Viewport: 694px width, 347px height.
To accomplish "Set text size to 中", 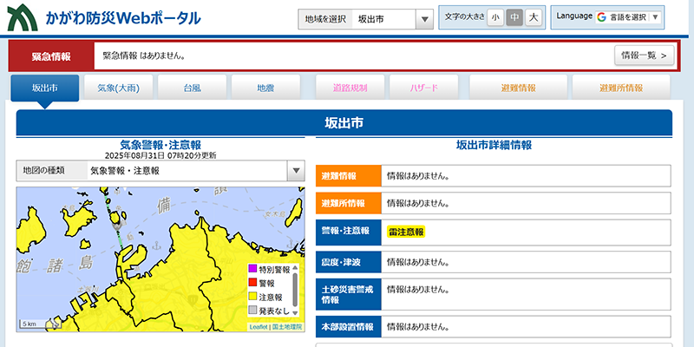I will coord(514,17).
